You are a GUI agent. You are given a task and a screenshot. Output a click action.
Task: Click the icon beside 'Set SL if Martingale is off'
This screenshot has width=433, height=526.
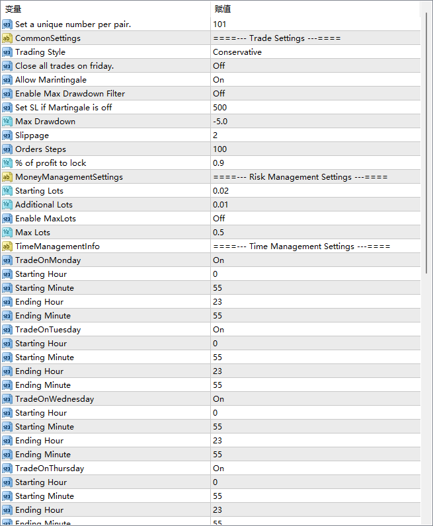[7, 108]
